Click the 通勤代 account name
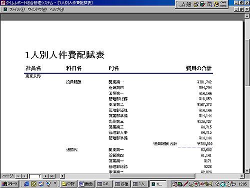Viewport: 250px width, 188px height. tap(71, 149)
